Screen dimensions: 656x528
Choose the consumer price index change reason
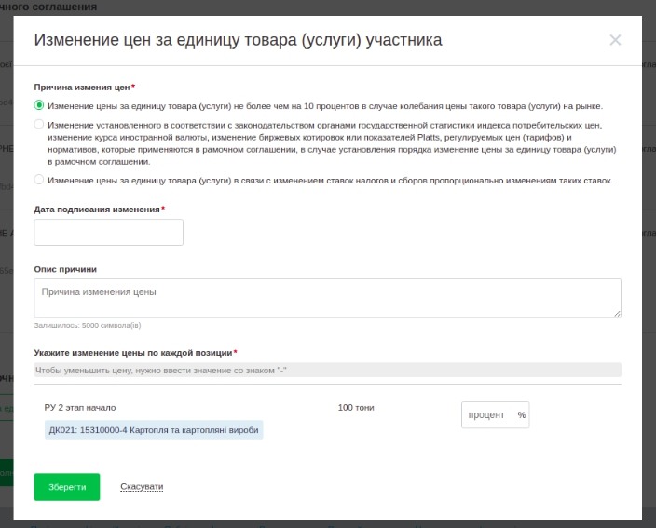point(39,124)
